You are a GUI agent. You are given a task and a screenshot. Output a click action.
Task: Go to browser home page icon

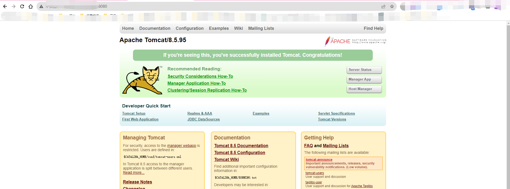(31, 6)
